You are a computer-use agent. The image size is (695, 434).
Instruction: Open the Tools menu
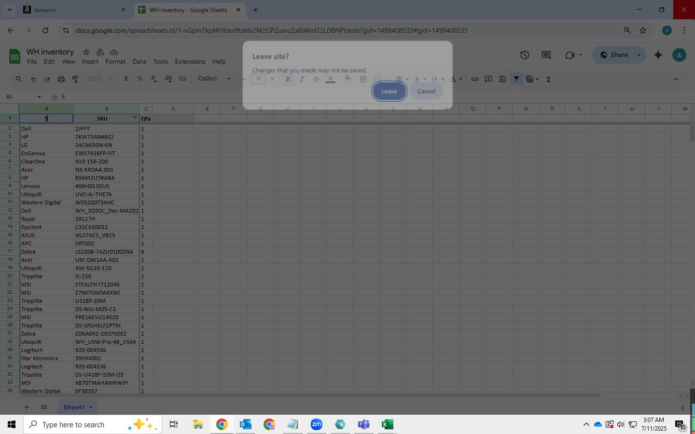point(160,62)
